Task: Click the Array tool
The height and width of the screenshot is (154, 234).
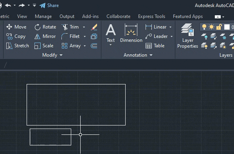Action: [71, 46]
